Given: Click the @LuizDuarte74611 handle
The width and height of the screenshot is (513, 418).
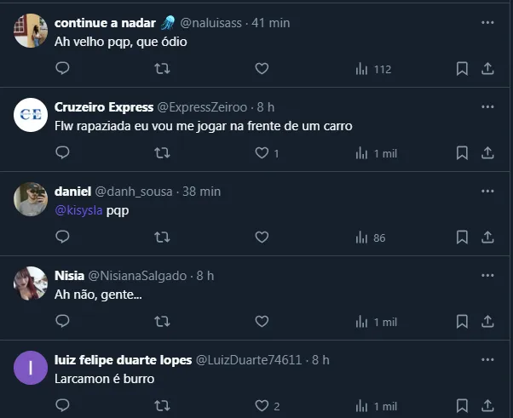Looking at the screenshot, I should coord(249,359).
